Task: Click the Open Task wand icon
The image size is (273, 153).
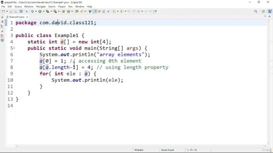Action: coord(81,11)
